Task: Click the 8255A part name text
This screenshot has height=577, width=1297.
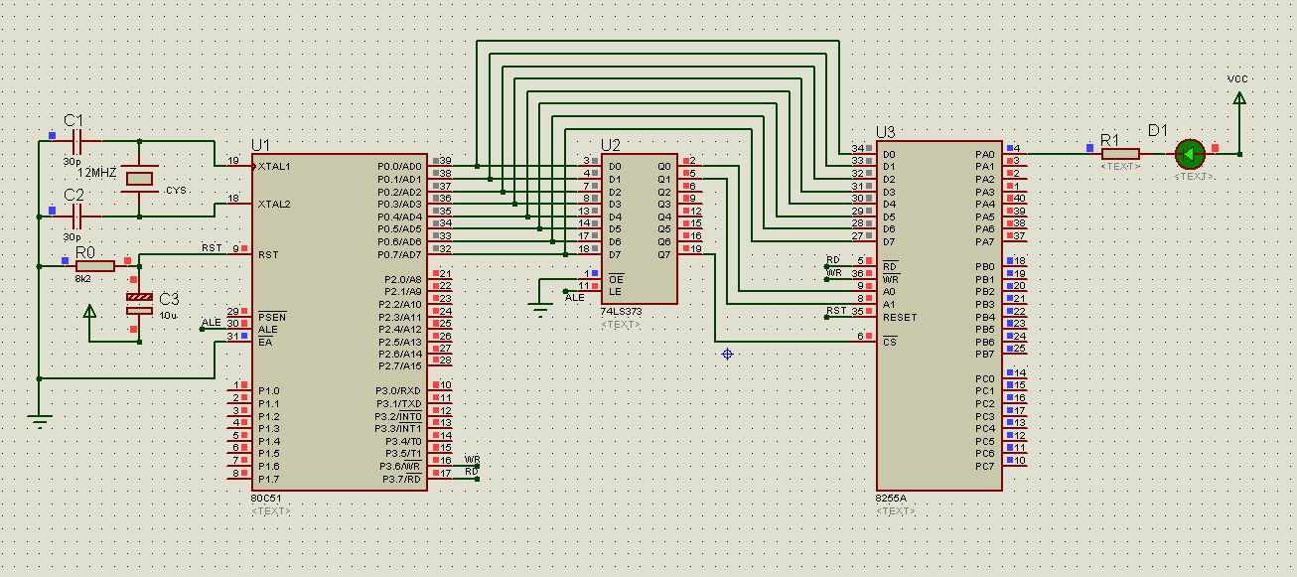Action: (x=891, y=499)
